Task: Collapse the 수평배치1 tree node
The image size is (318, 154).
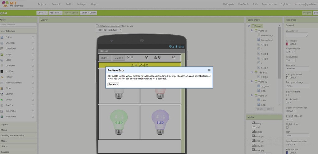Action: [x=252, y=31]
